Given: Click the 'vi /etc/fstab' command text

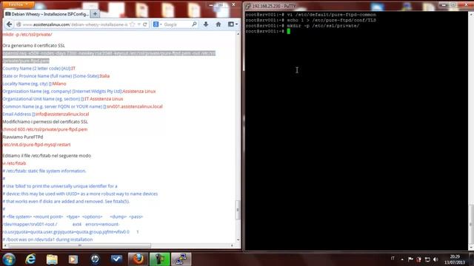Looking at the screenshot, I should click(x=14, y=163).
